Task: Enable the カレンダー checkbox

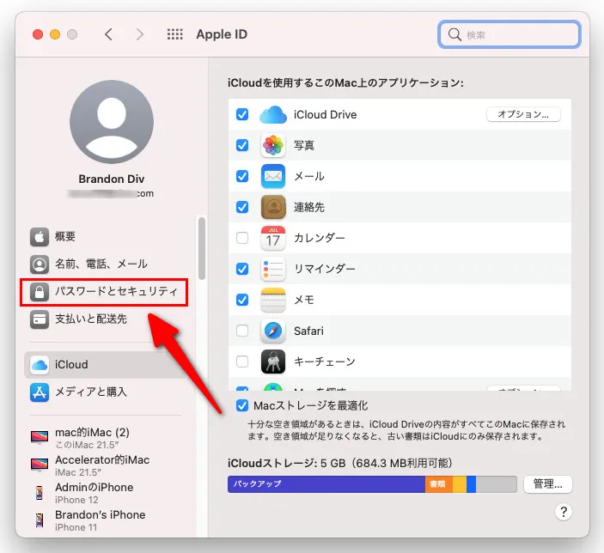Action: [242, 238]
